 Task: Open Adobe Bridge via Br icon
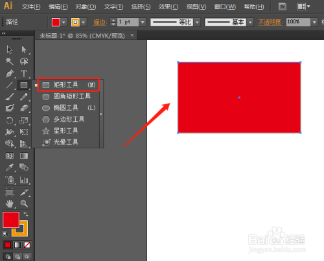tap(282, 6)
